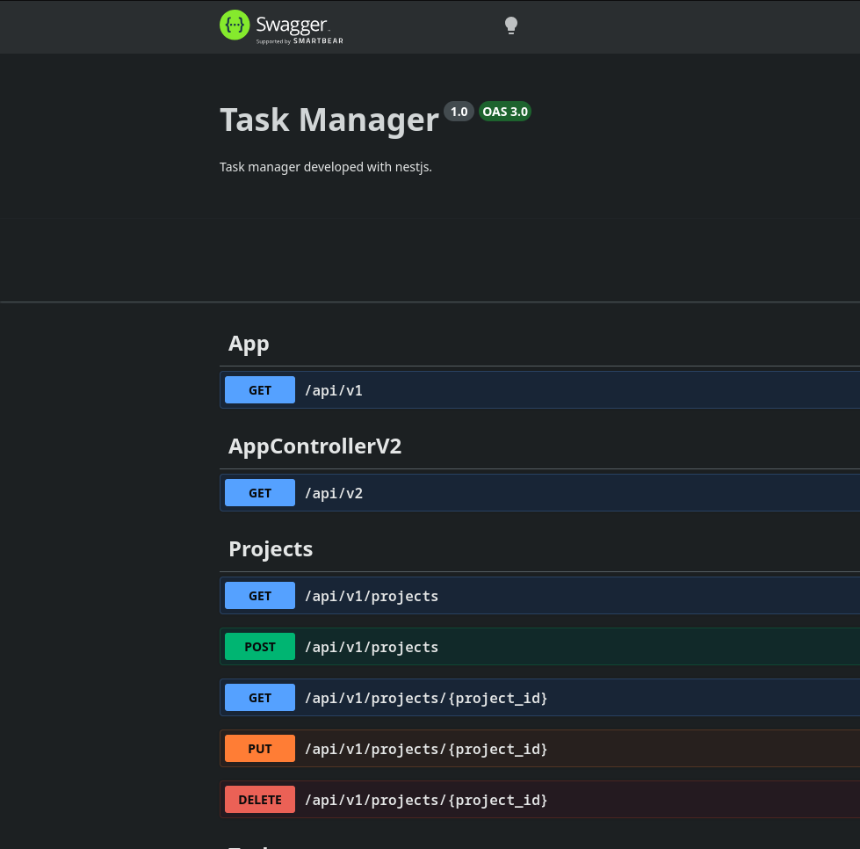Toggle the AppControllerV2 section
860x849 pixels.
314,446
